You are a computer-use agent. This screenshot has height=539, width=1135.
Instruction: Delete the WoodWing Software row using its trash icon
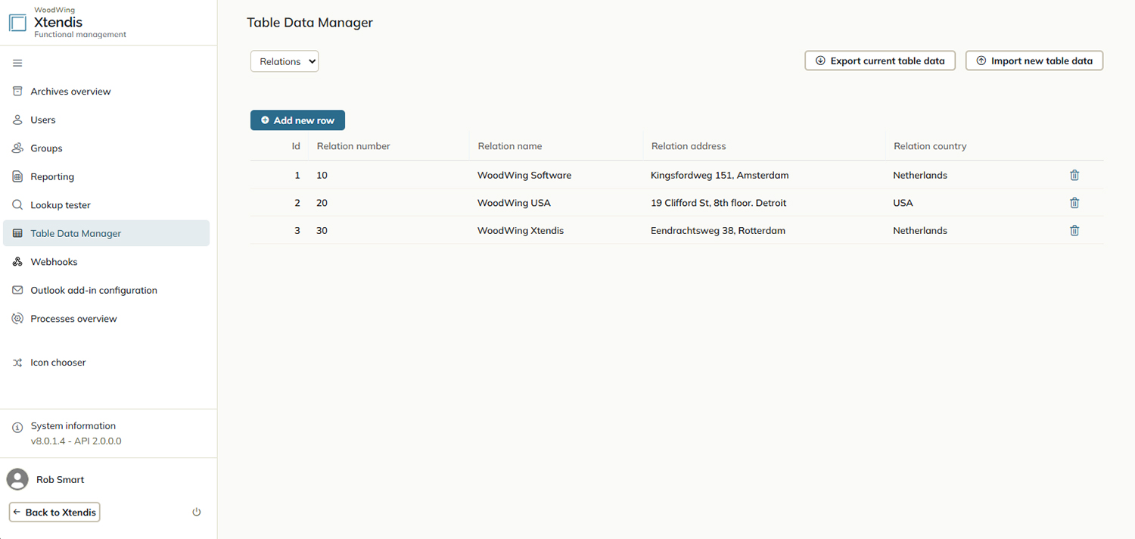coord(1074,175)
